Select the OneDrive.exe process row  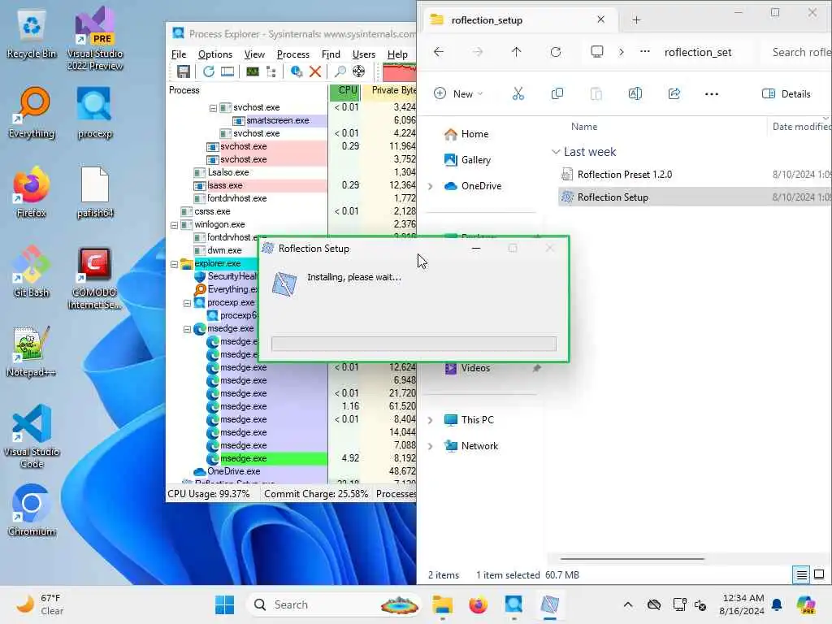pyautogui.click(x=291, y=471)
